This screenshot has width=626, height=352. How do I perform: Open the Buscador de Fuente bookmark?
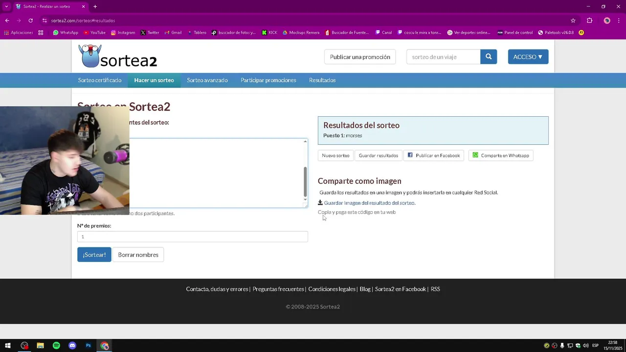pyautogui.click(x=346, y=33)
